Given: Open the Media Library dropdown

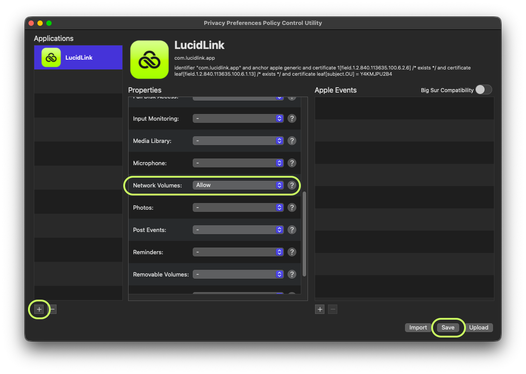Looking at the screenshot, I should pyautogui.click(x=238, y=141).
